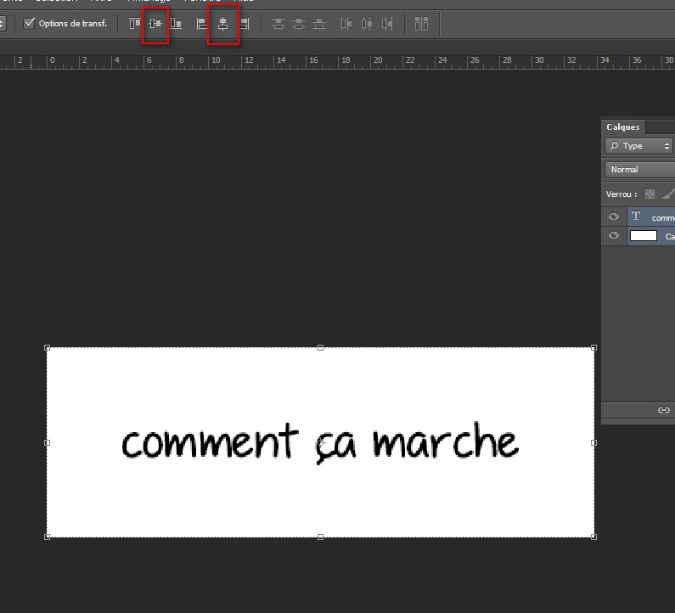The height and width of the screenshot is (613, 675).
Task: Select the white layer thumbnail
Action: click(x=643, y=235)
